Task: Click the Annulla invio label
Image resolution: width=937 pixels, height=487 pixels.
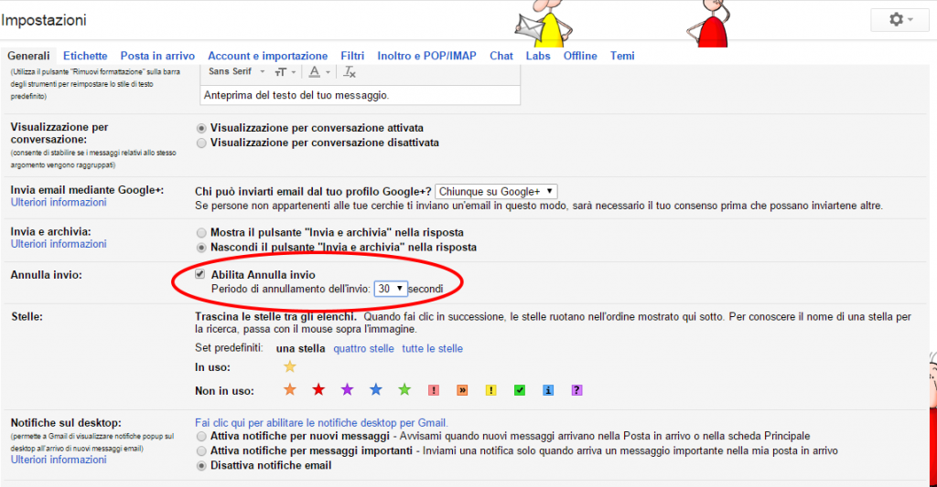Action: [x=47, y=275]
